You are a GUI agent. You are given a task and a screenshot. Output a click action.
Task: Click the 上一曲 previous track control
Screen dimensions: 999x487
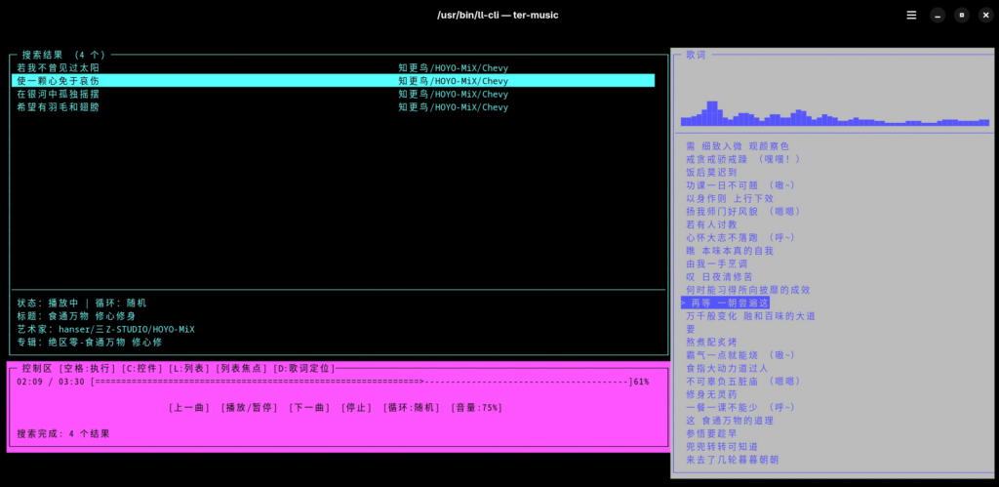tap(189, 408)
